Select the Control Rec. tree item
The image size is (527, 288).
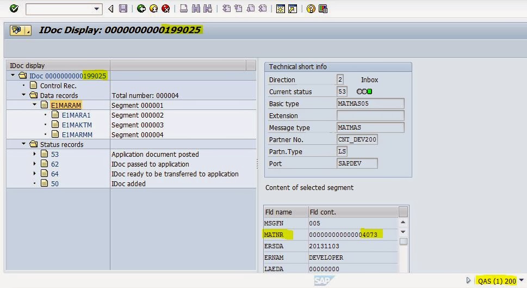(x=58, y=85)
